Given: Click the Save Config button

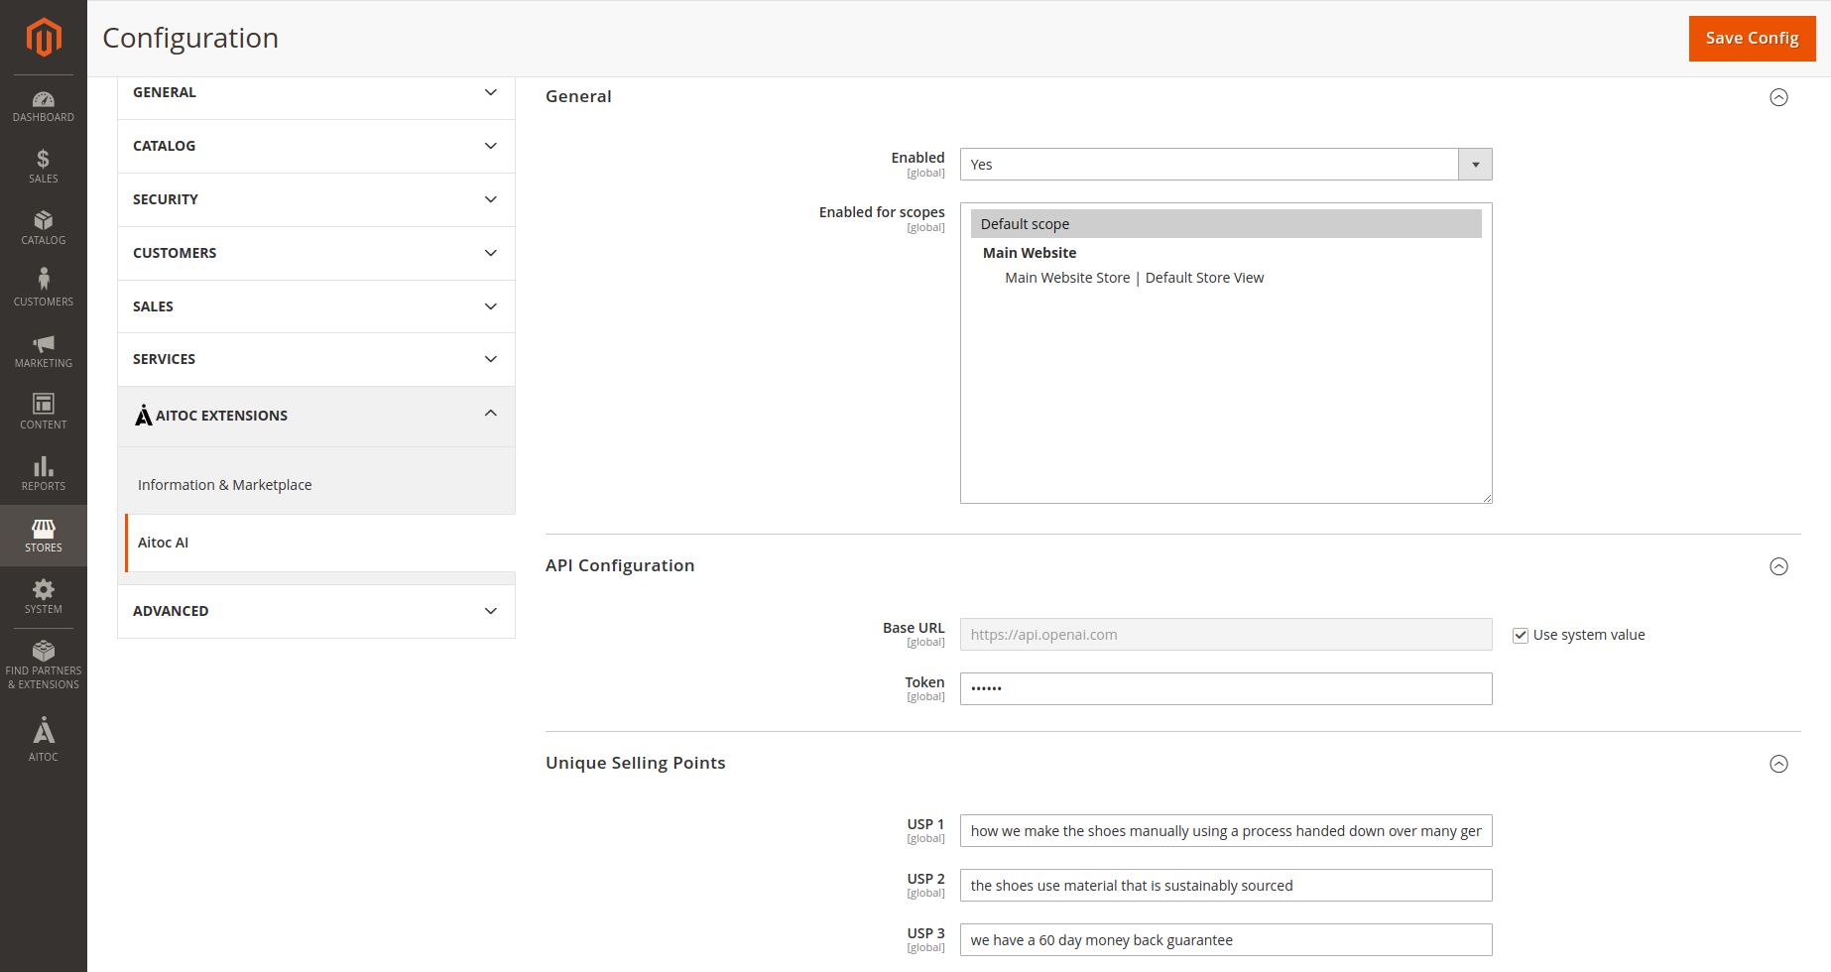Looking at the screenshot, I should 1752,38.
